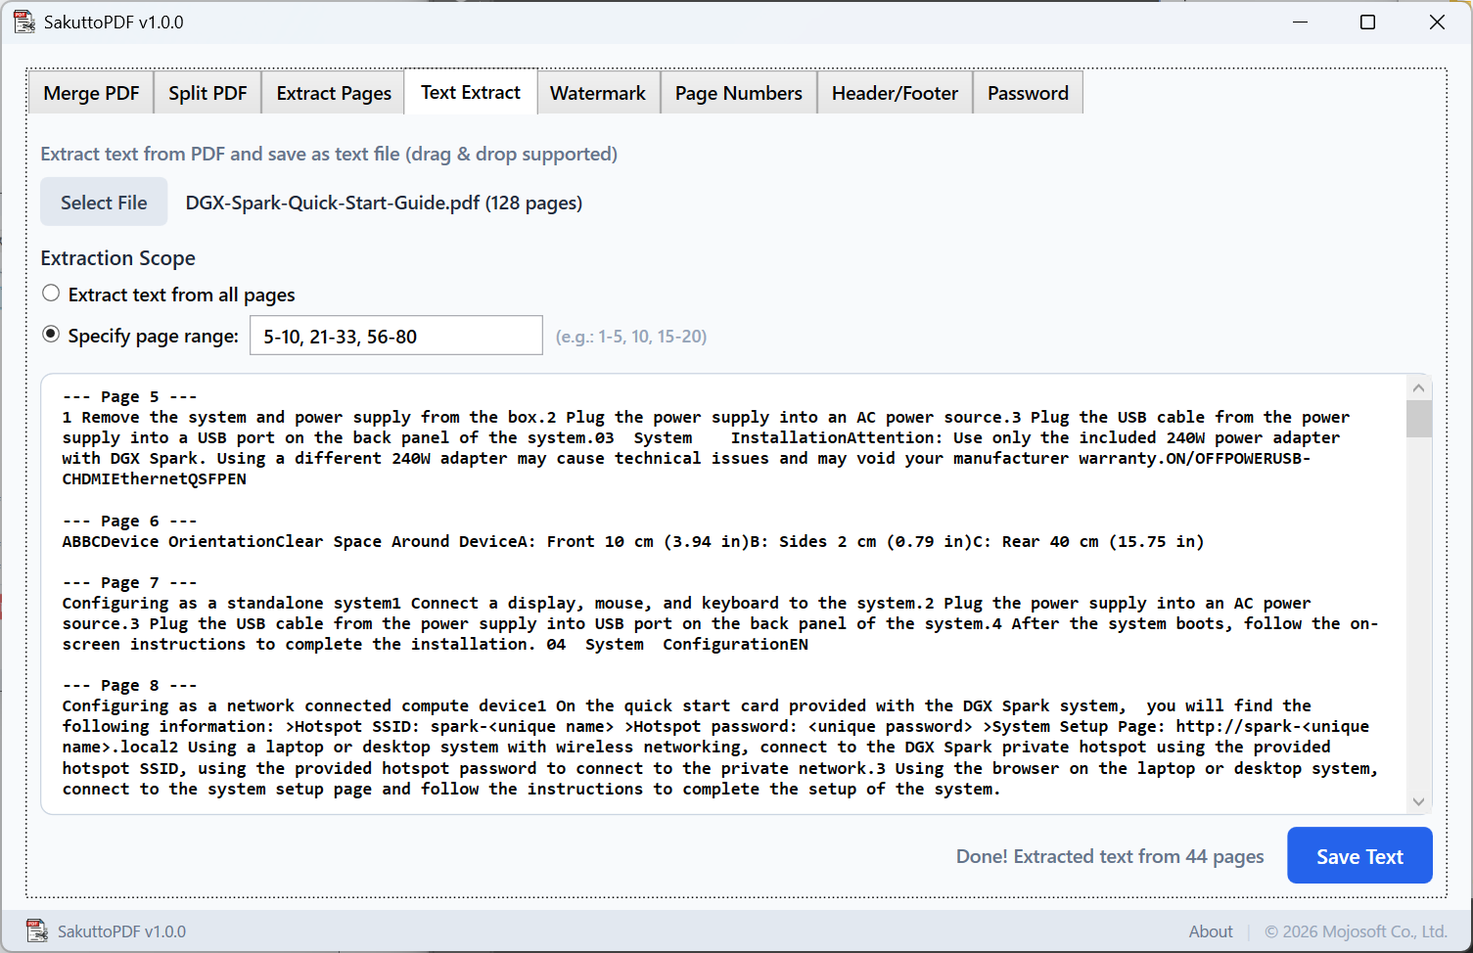Maximize the SakuttoPDF window

[1367, 22]
